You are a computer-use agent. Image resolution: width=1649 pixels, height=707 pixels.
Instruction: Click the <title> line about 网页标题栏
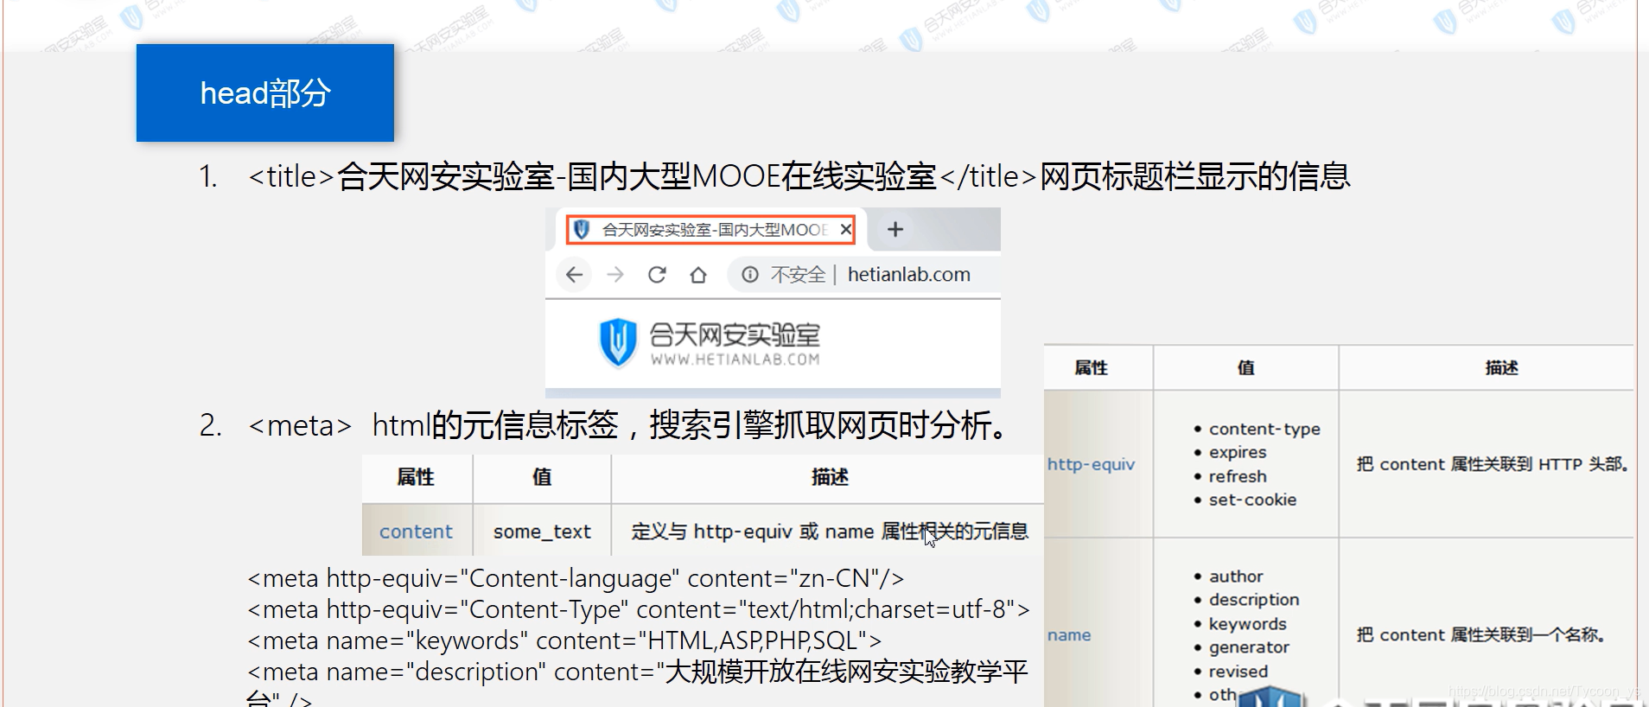point(799,176)
